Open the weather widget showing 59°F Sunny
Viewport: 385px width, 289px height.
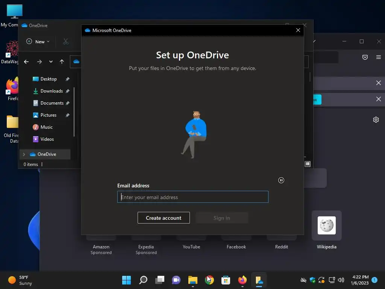[20, 280]
